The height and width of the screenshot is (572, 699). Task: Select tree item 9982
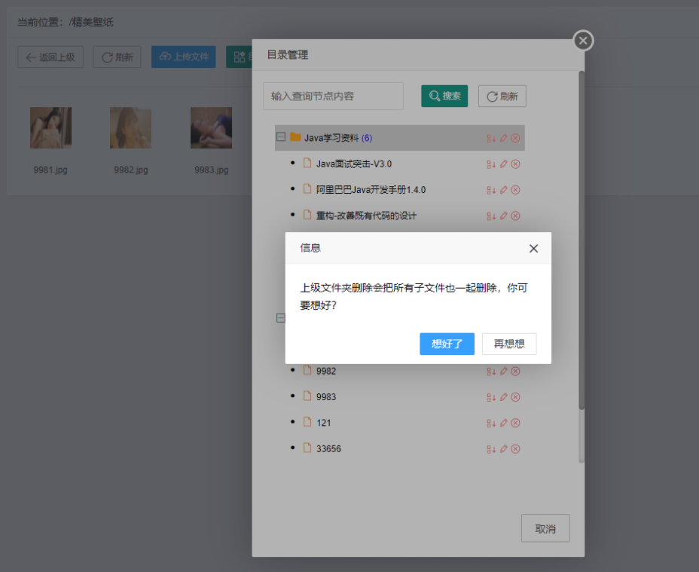tap(326, 372)
